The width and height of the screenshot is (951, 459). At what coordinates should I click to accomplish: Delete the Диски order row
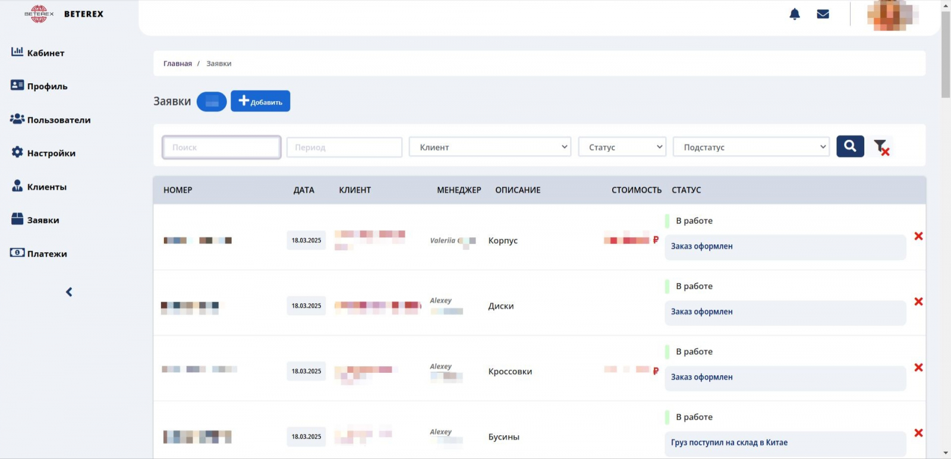[x=918, y=302]
